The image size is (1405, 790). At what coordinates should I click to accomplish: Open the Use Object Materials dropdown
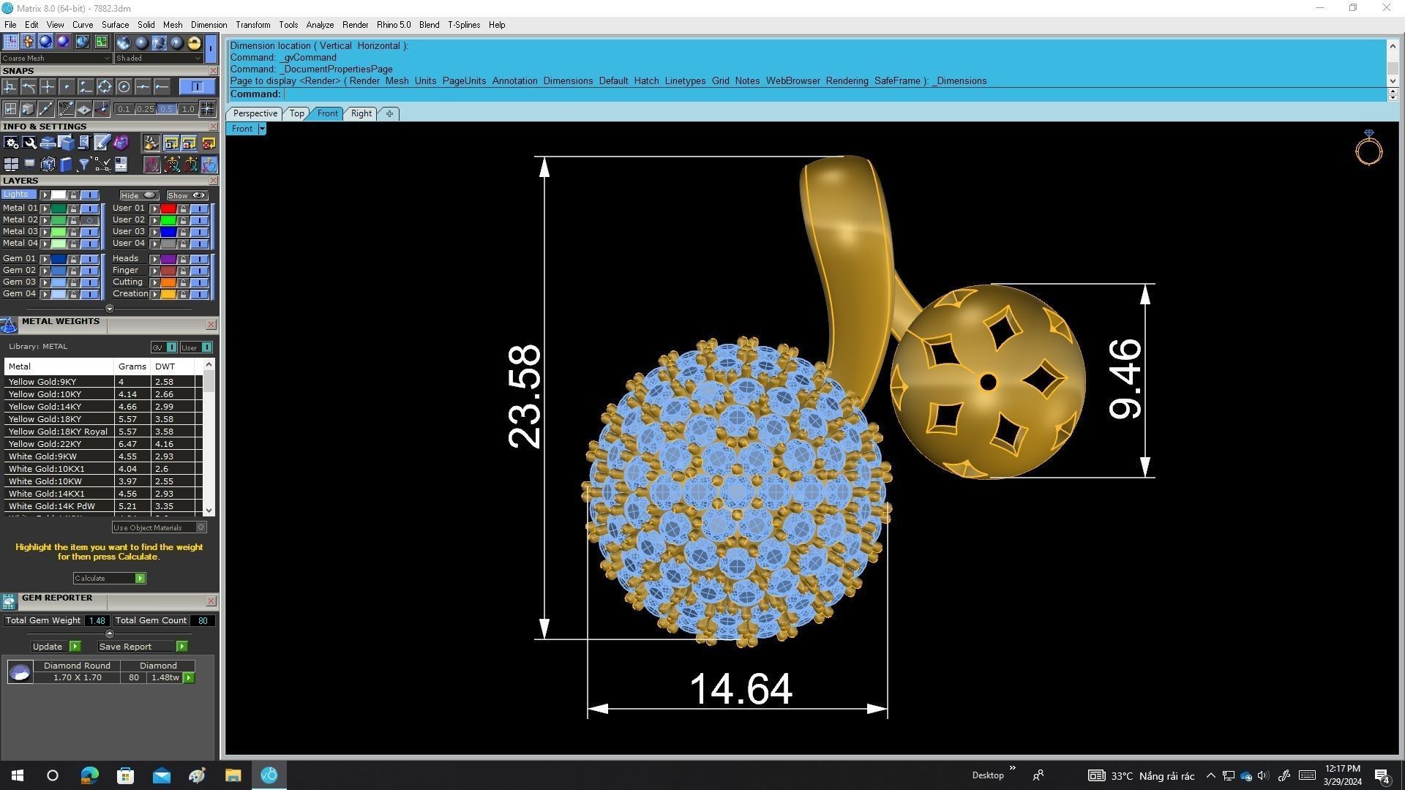pyautogui.click(x=159, y=527)
